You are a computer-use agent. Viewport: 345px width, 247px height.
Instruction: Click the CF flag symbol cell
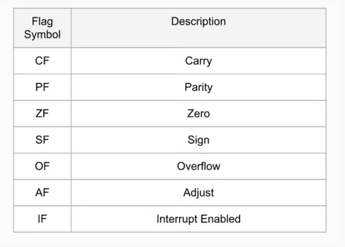pos(42,61)
